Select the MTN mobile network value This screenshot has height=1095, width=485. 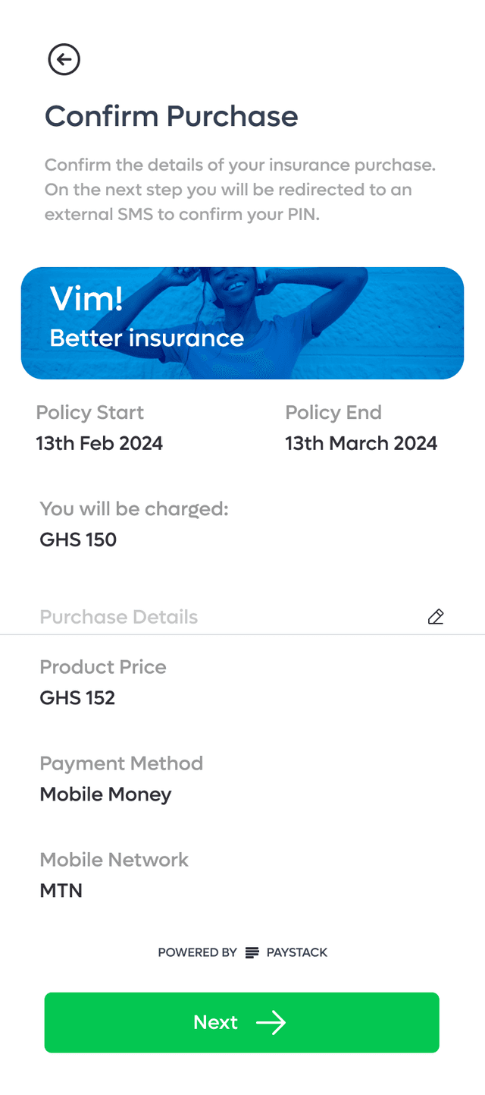(x=61, y=890)
